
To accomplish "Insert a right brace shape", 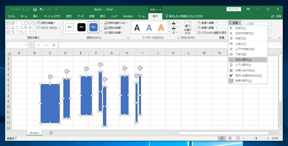I will (30, 32).
